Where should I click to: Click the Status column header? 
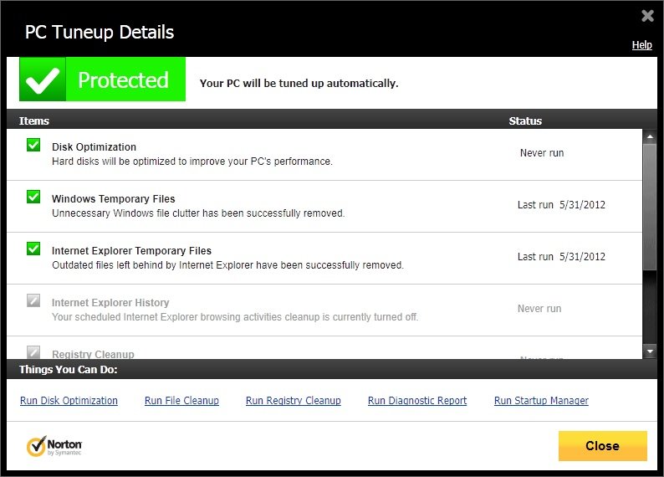[525, 121]
